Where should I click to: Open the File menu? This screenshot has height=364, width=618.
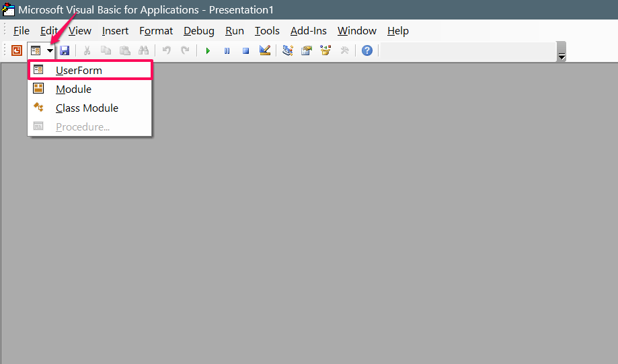pos(22,31)
